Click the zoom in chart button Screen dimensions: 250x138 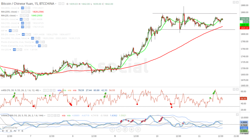131,129
